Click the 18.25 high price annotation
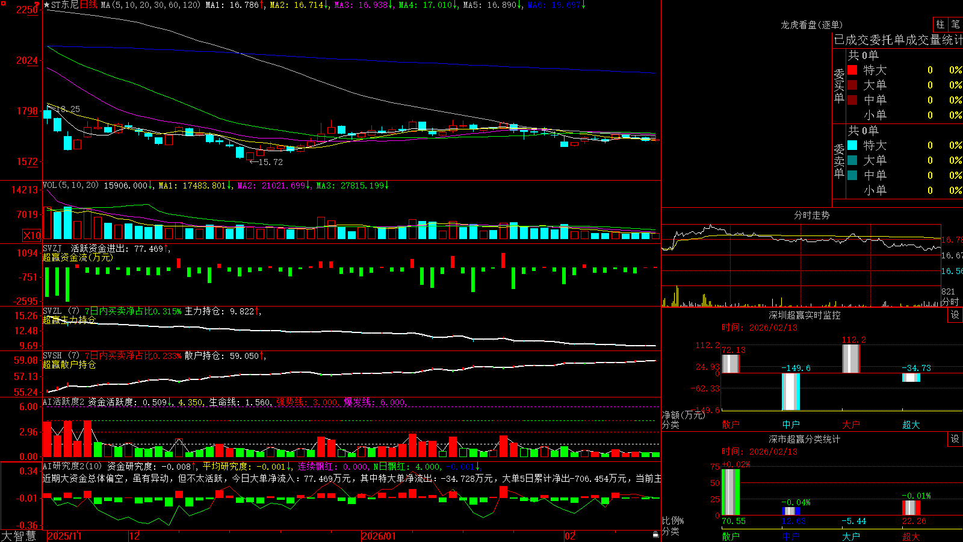This screenshot has height=542, width=963. tap(69, 109)
